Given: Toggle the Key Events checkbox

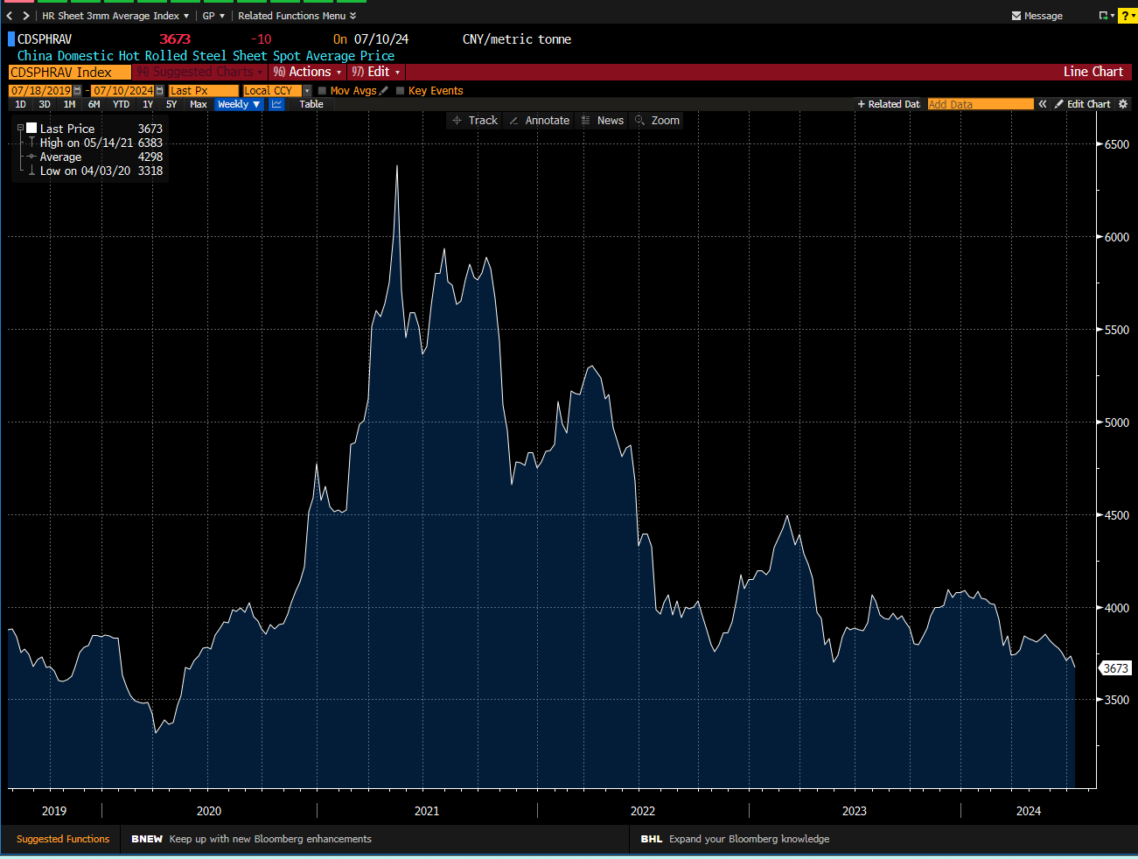Looking at the screenshot, I should click(400, 91).
